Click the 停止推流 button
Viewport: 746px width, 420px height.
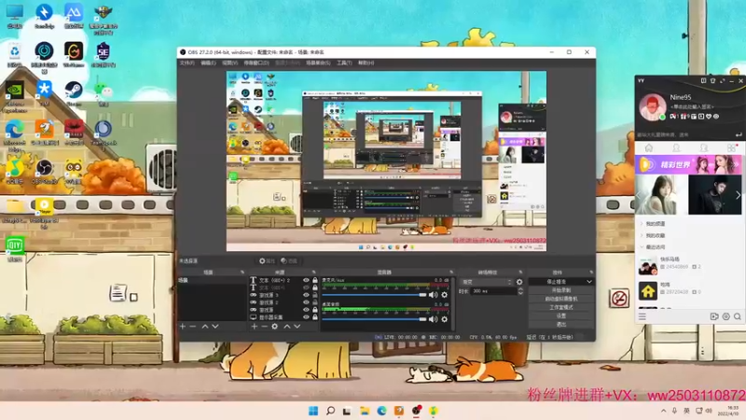(556, 282)
